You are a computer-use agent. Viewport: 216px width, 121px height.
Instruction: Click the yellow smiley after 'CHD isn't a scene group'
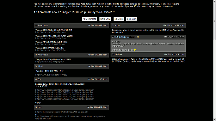pyautogui.click(x=135, y=50)
